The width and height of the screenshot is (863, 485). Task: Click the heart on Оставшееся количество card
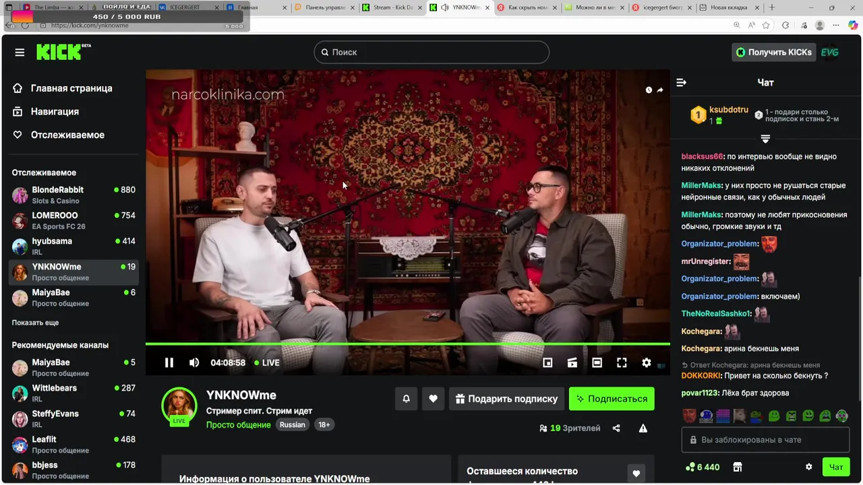point(636,474)
